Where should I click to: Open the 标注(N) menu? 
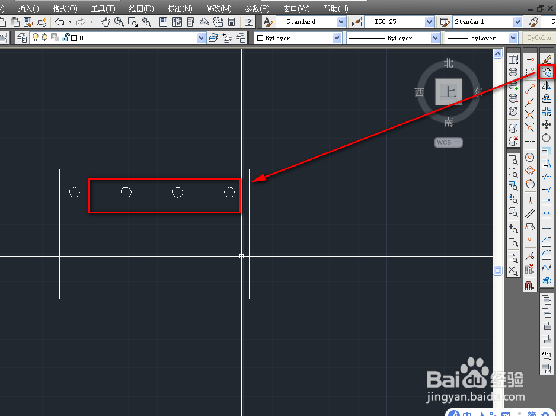click(x=180, y=8)
